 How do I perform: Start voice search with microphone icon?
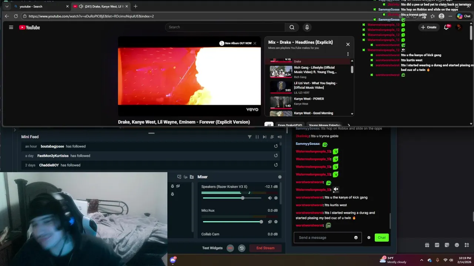click(x=307, y=27)
